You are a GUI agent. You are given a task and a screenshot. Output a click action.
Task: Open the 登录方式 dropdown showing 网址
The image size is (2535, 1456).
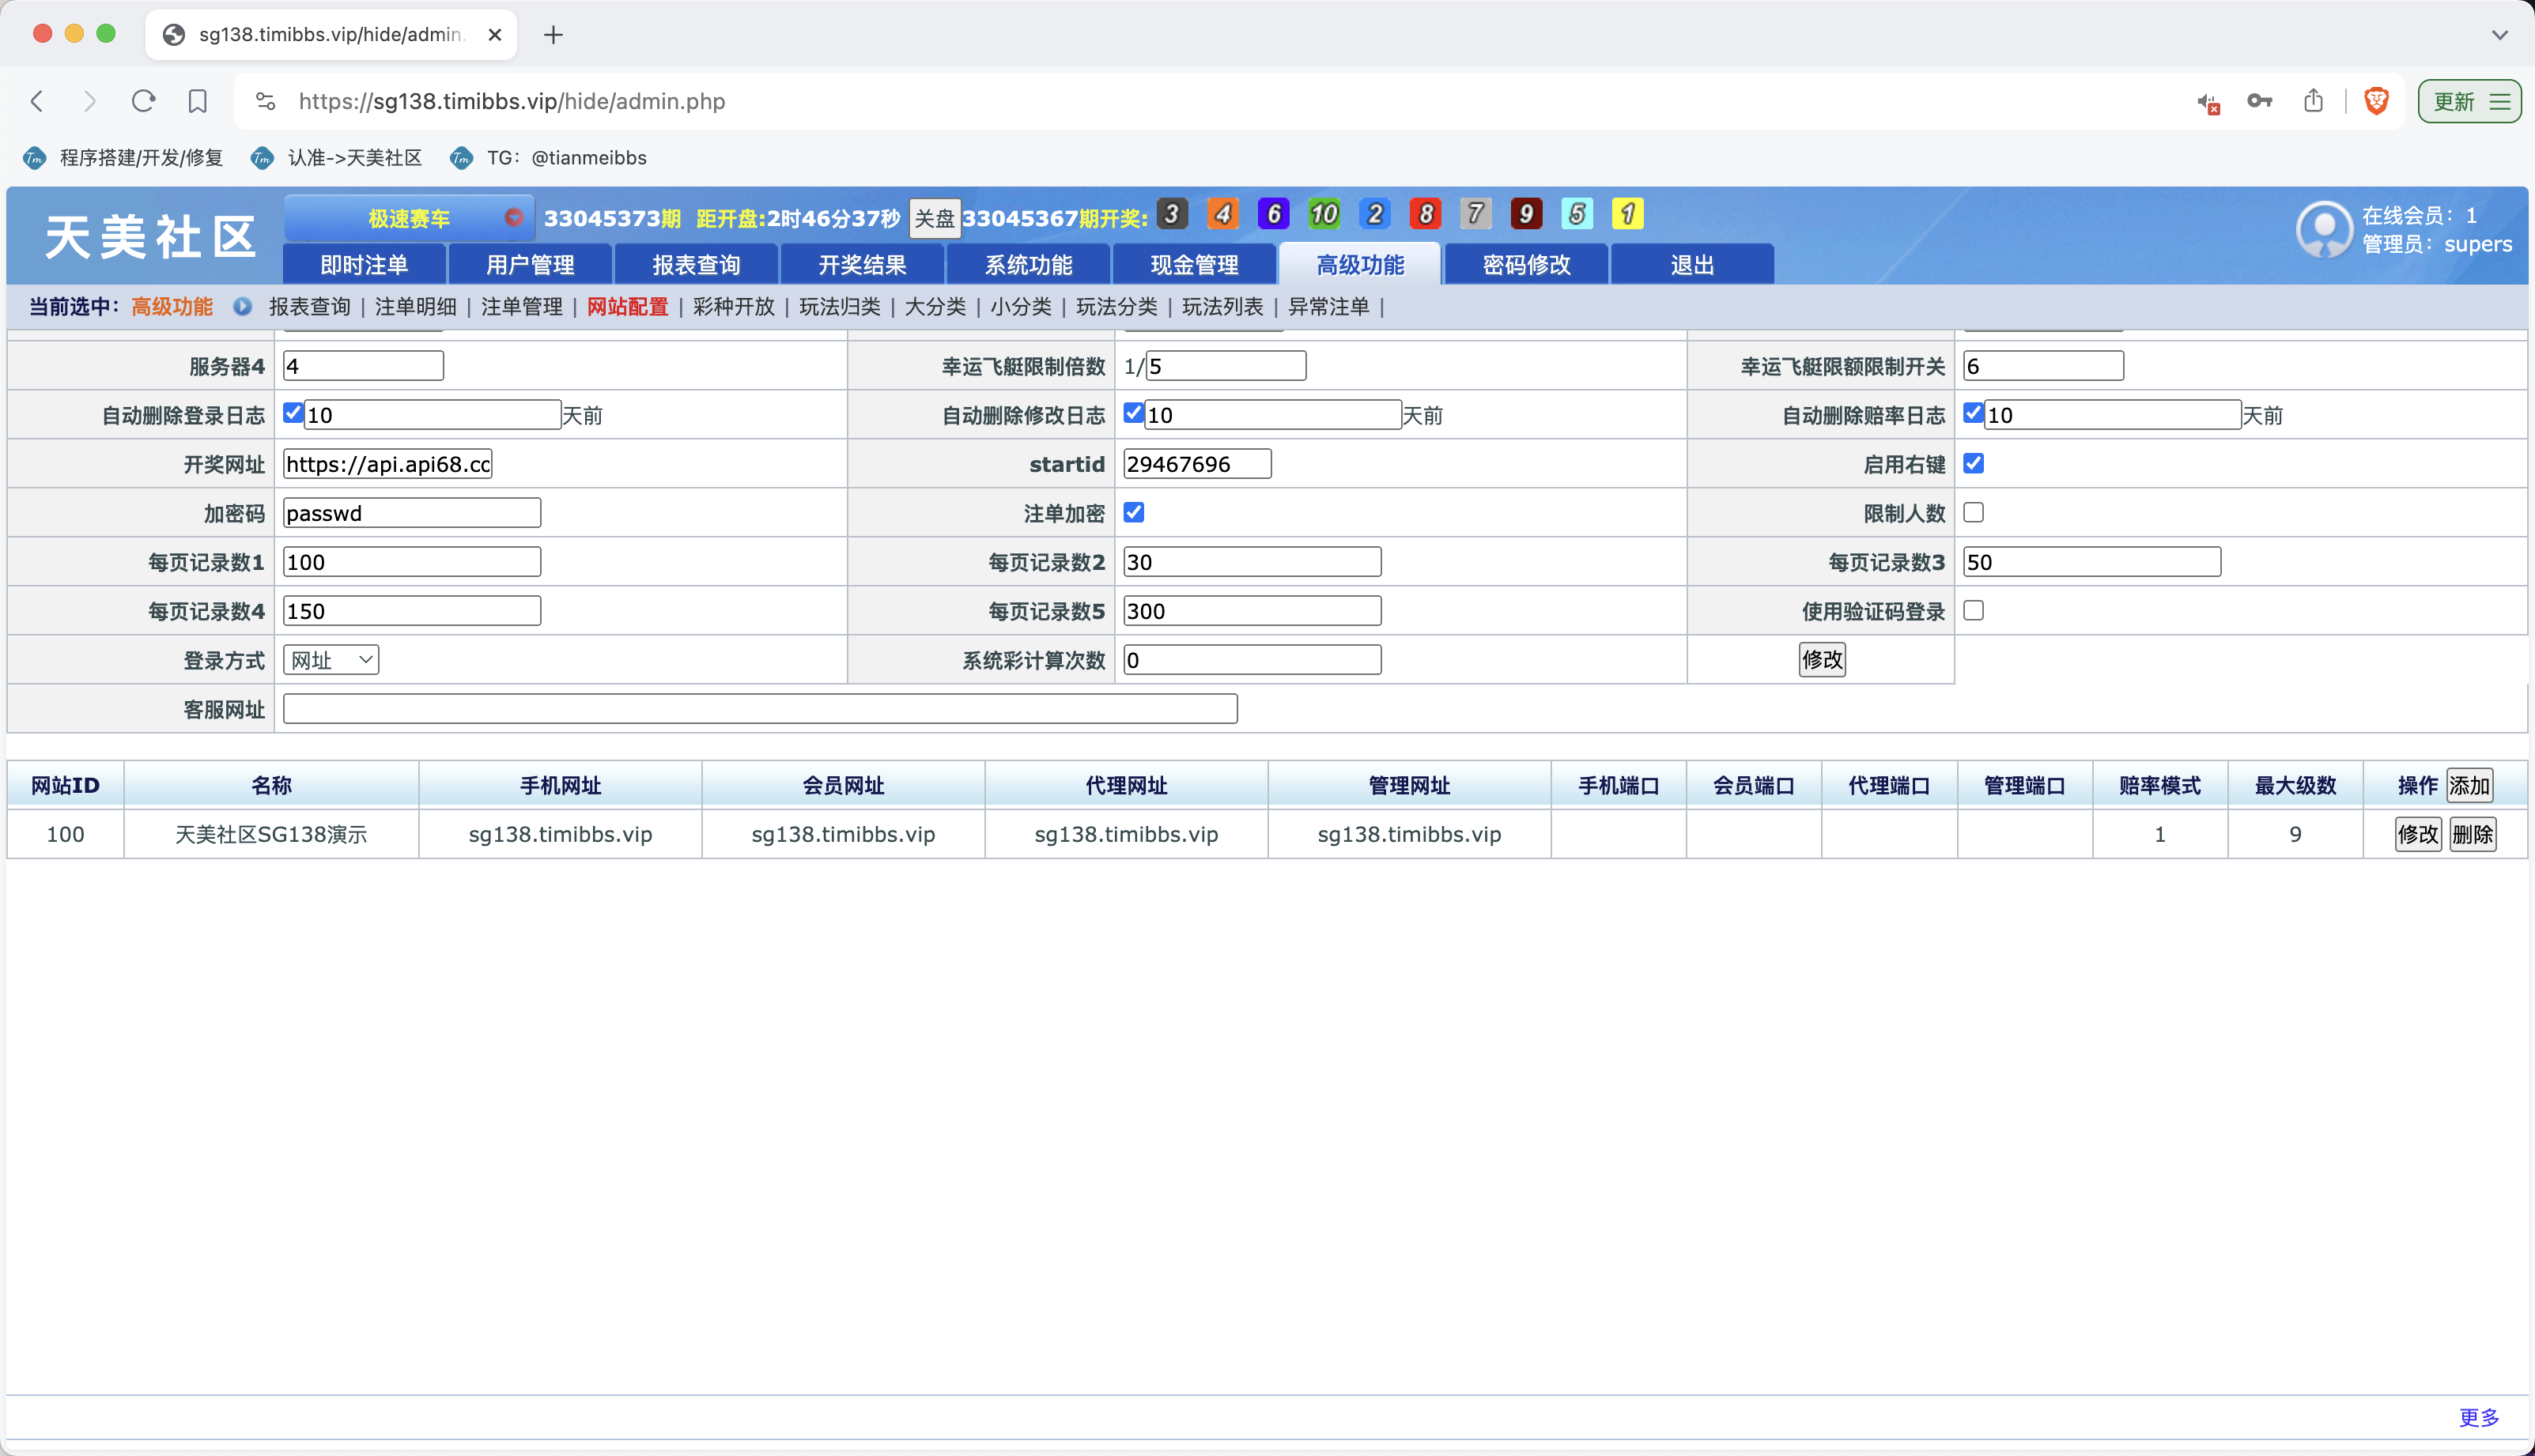(330, 659)
